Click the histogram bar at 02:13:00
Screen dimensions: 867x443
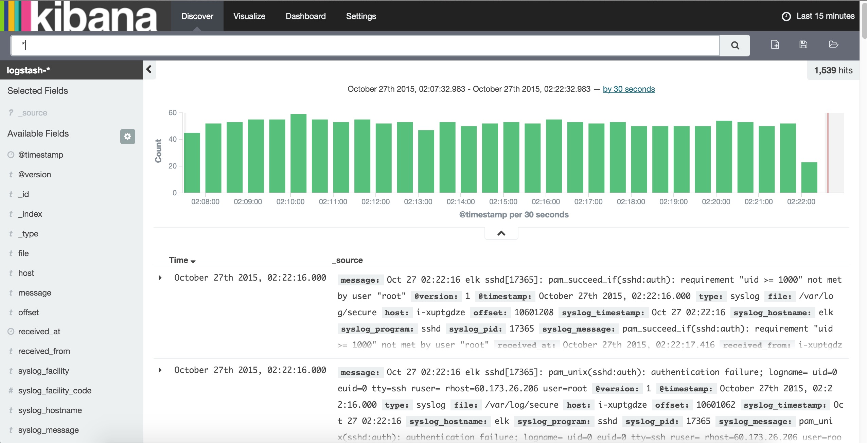pyautogui.click(x=426, y=162)
